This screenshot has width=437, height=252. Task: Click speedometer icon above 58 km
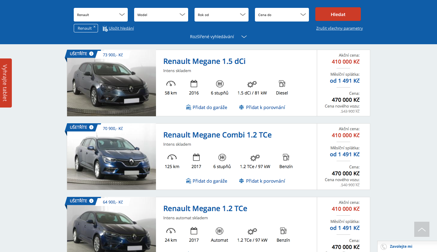171,84
